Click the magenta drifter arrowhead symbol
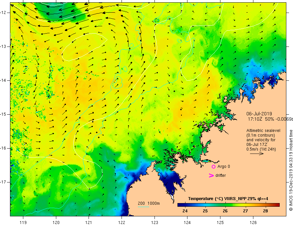The height and width of the screenshot is (226, 293). click(x=211, y=175)
